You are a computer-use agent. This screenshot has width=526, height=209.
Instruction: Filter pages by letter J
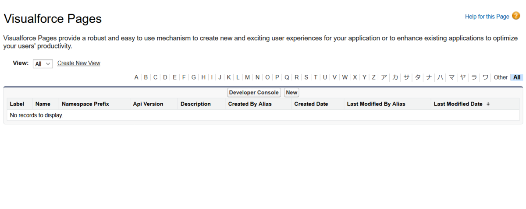pyautogui.click(x=220, y=77)
